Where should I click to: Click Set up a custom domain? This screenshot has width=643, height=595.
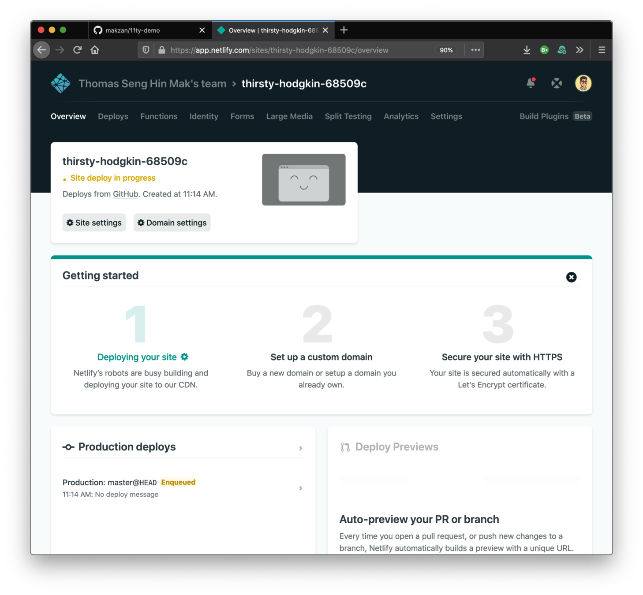click(321, 357)
